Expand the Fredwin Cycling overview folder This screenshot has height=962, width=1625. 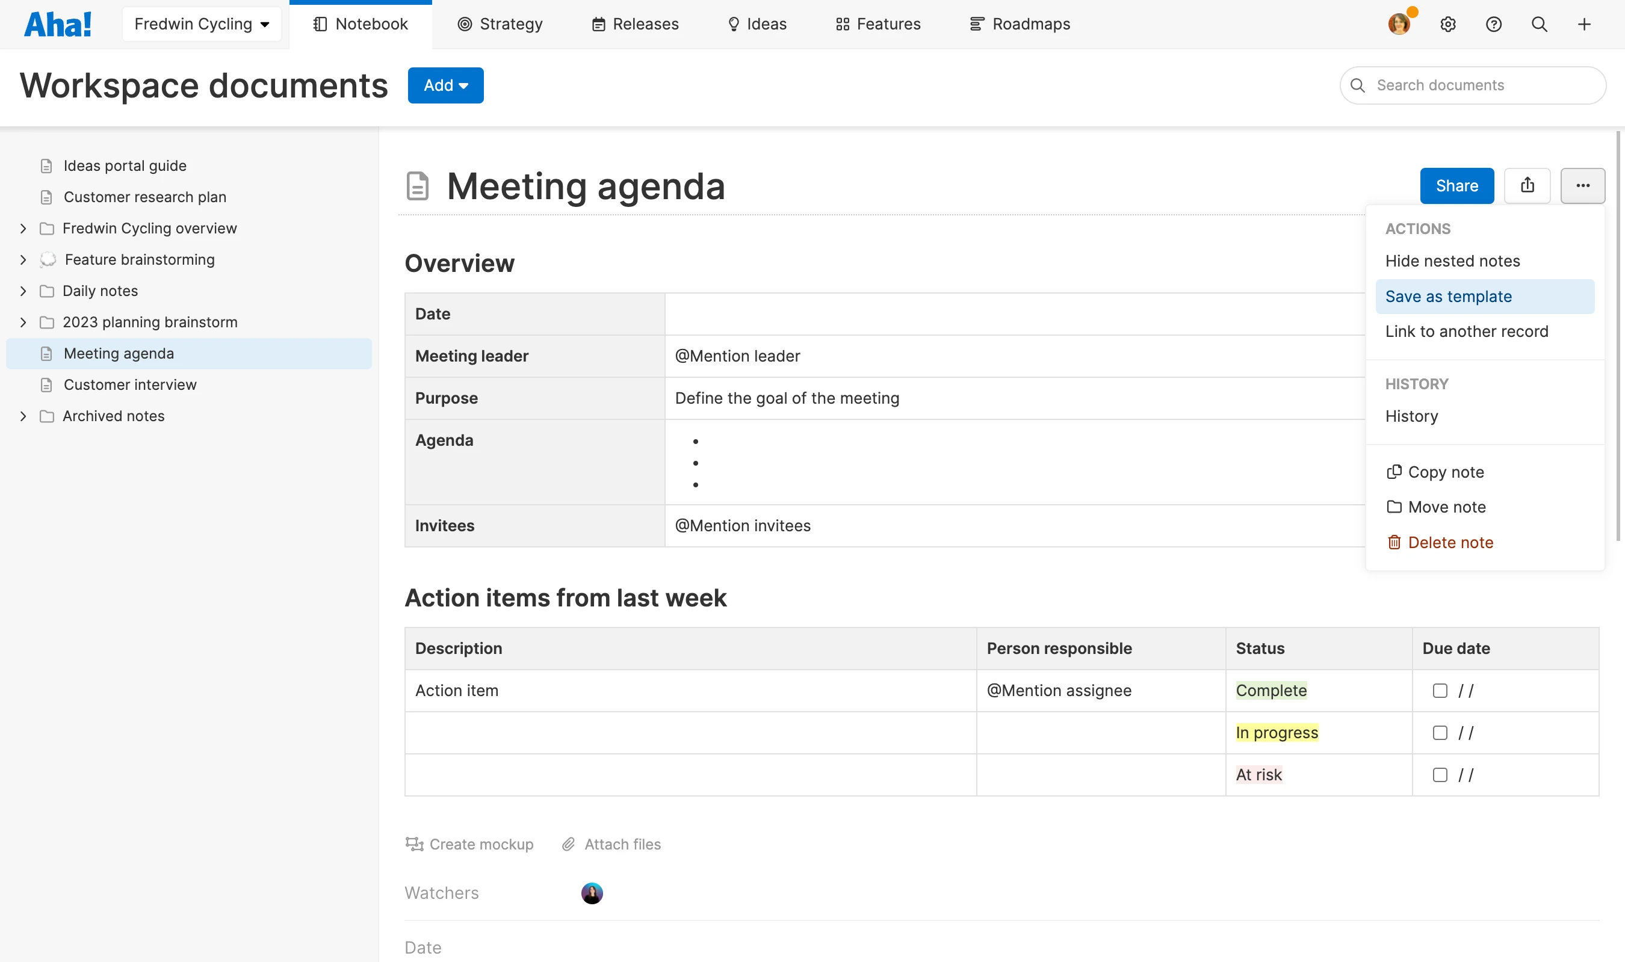tap(23, 228)
